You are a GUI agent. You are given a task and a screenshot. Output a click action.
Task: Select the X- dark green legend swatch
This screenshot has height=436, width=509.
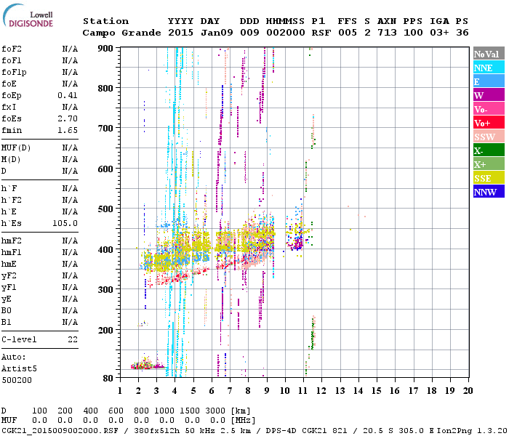(x=489, y=150)
